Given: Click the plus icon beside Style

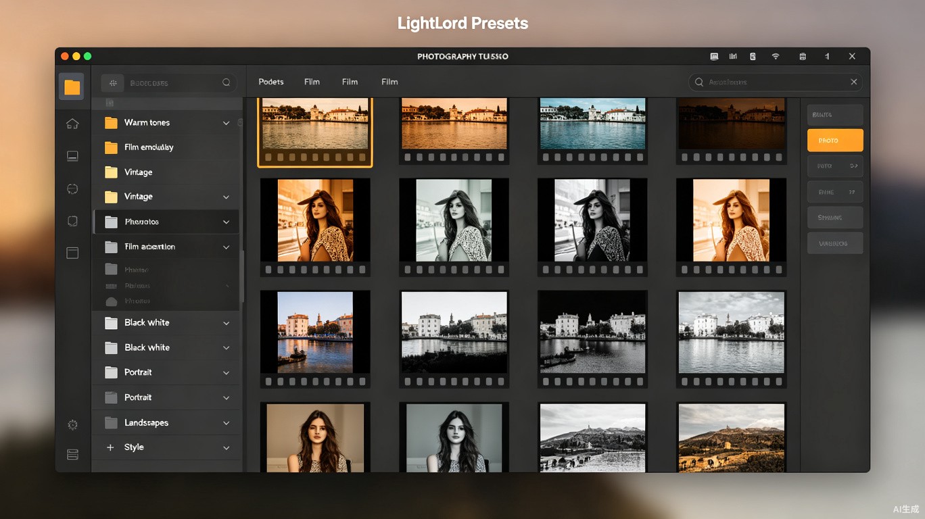Looking at the screenshot, I should pyautogui.click(x=110, y=447).
